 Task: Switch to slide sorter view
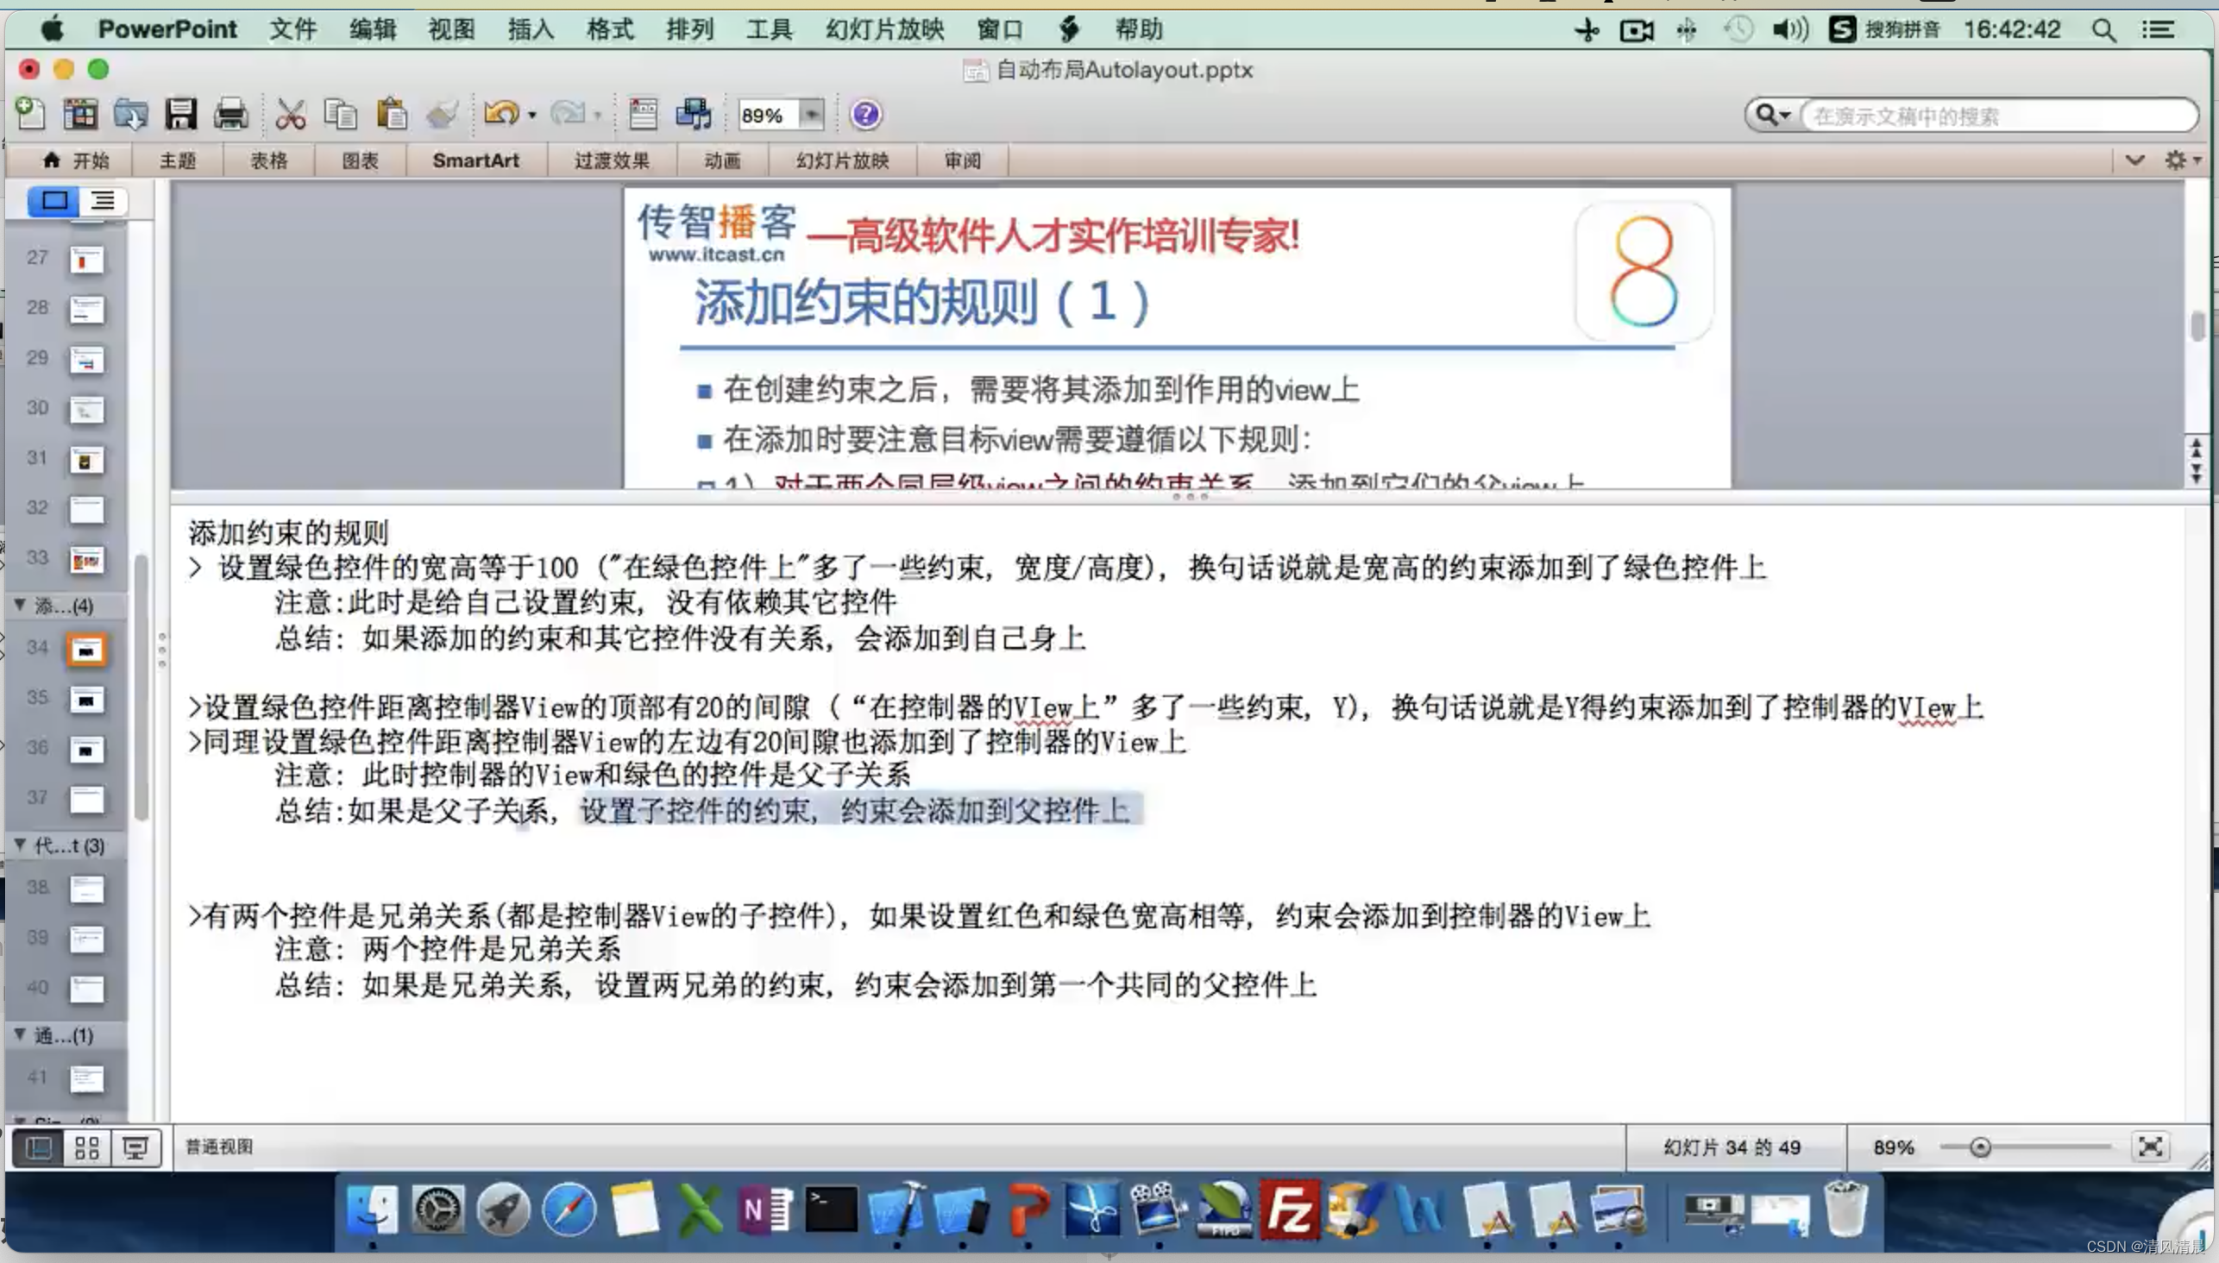pos(87,1147)
